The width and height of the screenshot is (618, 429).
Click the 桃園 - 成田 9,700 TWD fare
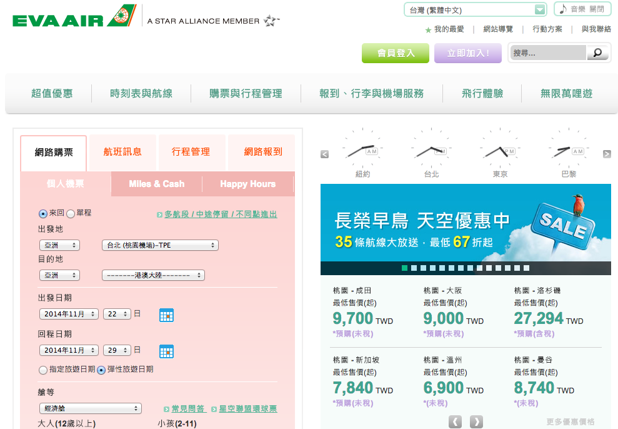[x=363, y=312]
